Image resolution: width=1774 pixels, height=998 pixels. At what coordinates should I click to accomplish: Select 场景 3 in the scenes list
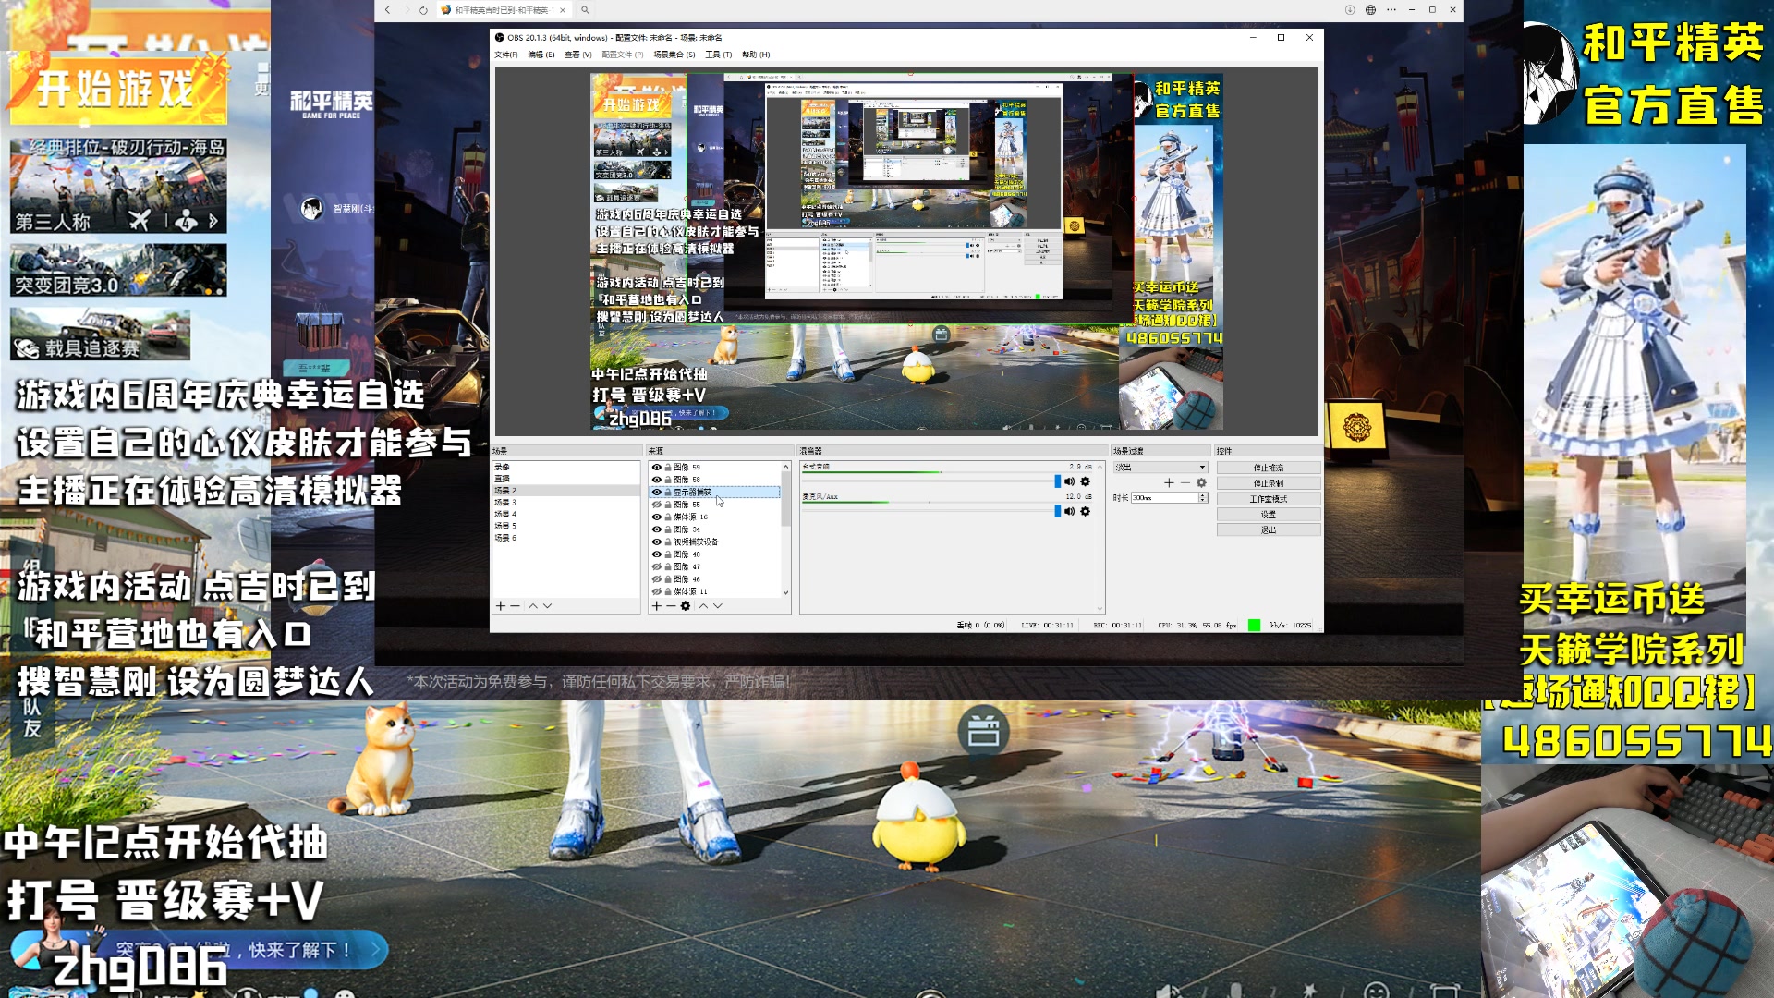pos(566,503)
